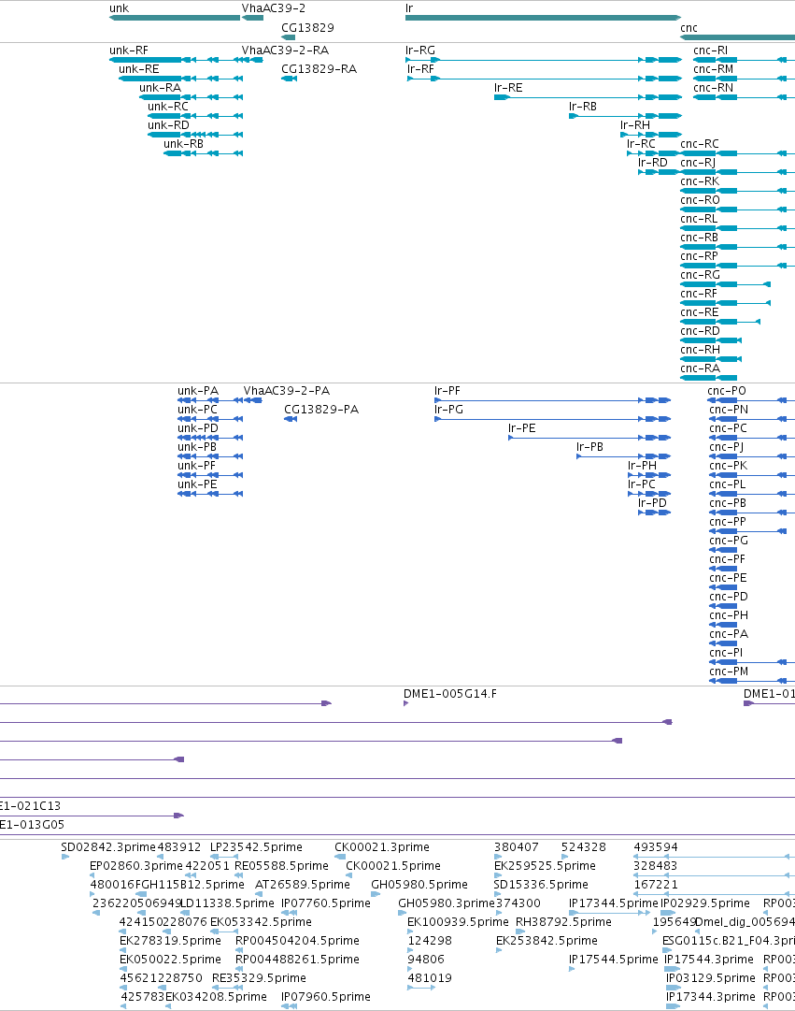Select EST LP23542.5prime
The image size is (795, 1011).
256,847
